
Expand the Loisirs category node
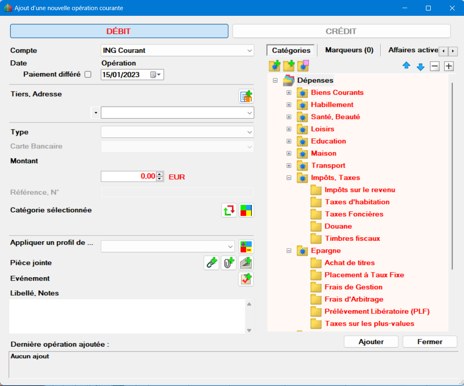[x=289, y=129]
